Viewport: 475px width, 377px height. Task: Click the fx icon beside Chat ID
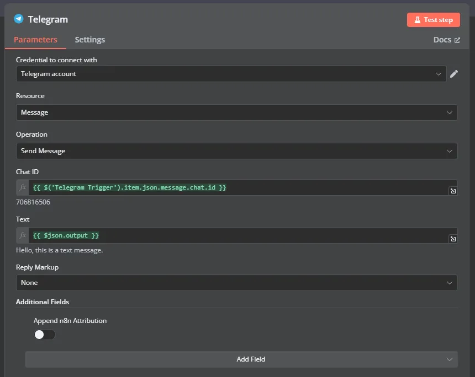[23, 187]
